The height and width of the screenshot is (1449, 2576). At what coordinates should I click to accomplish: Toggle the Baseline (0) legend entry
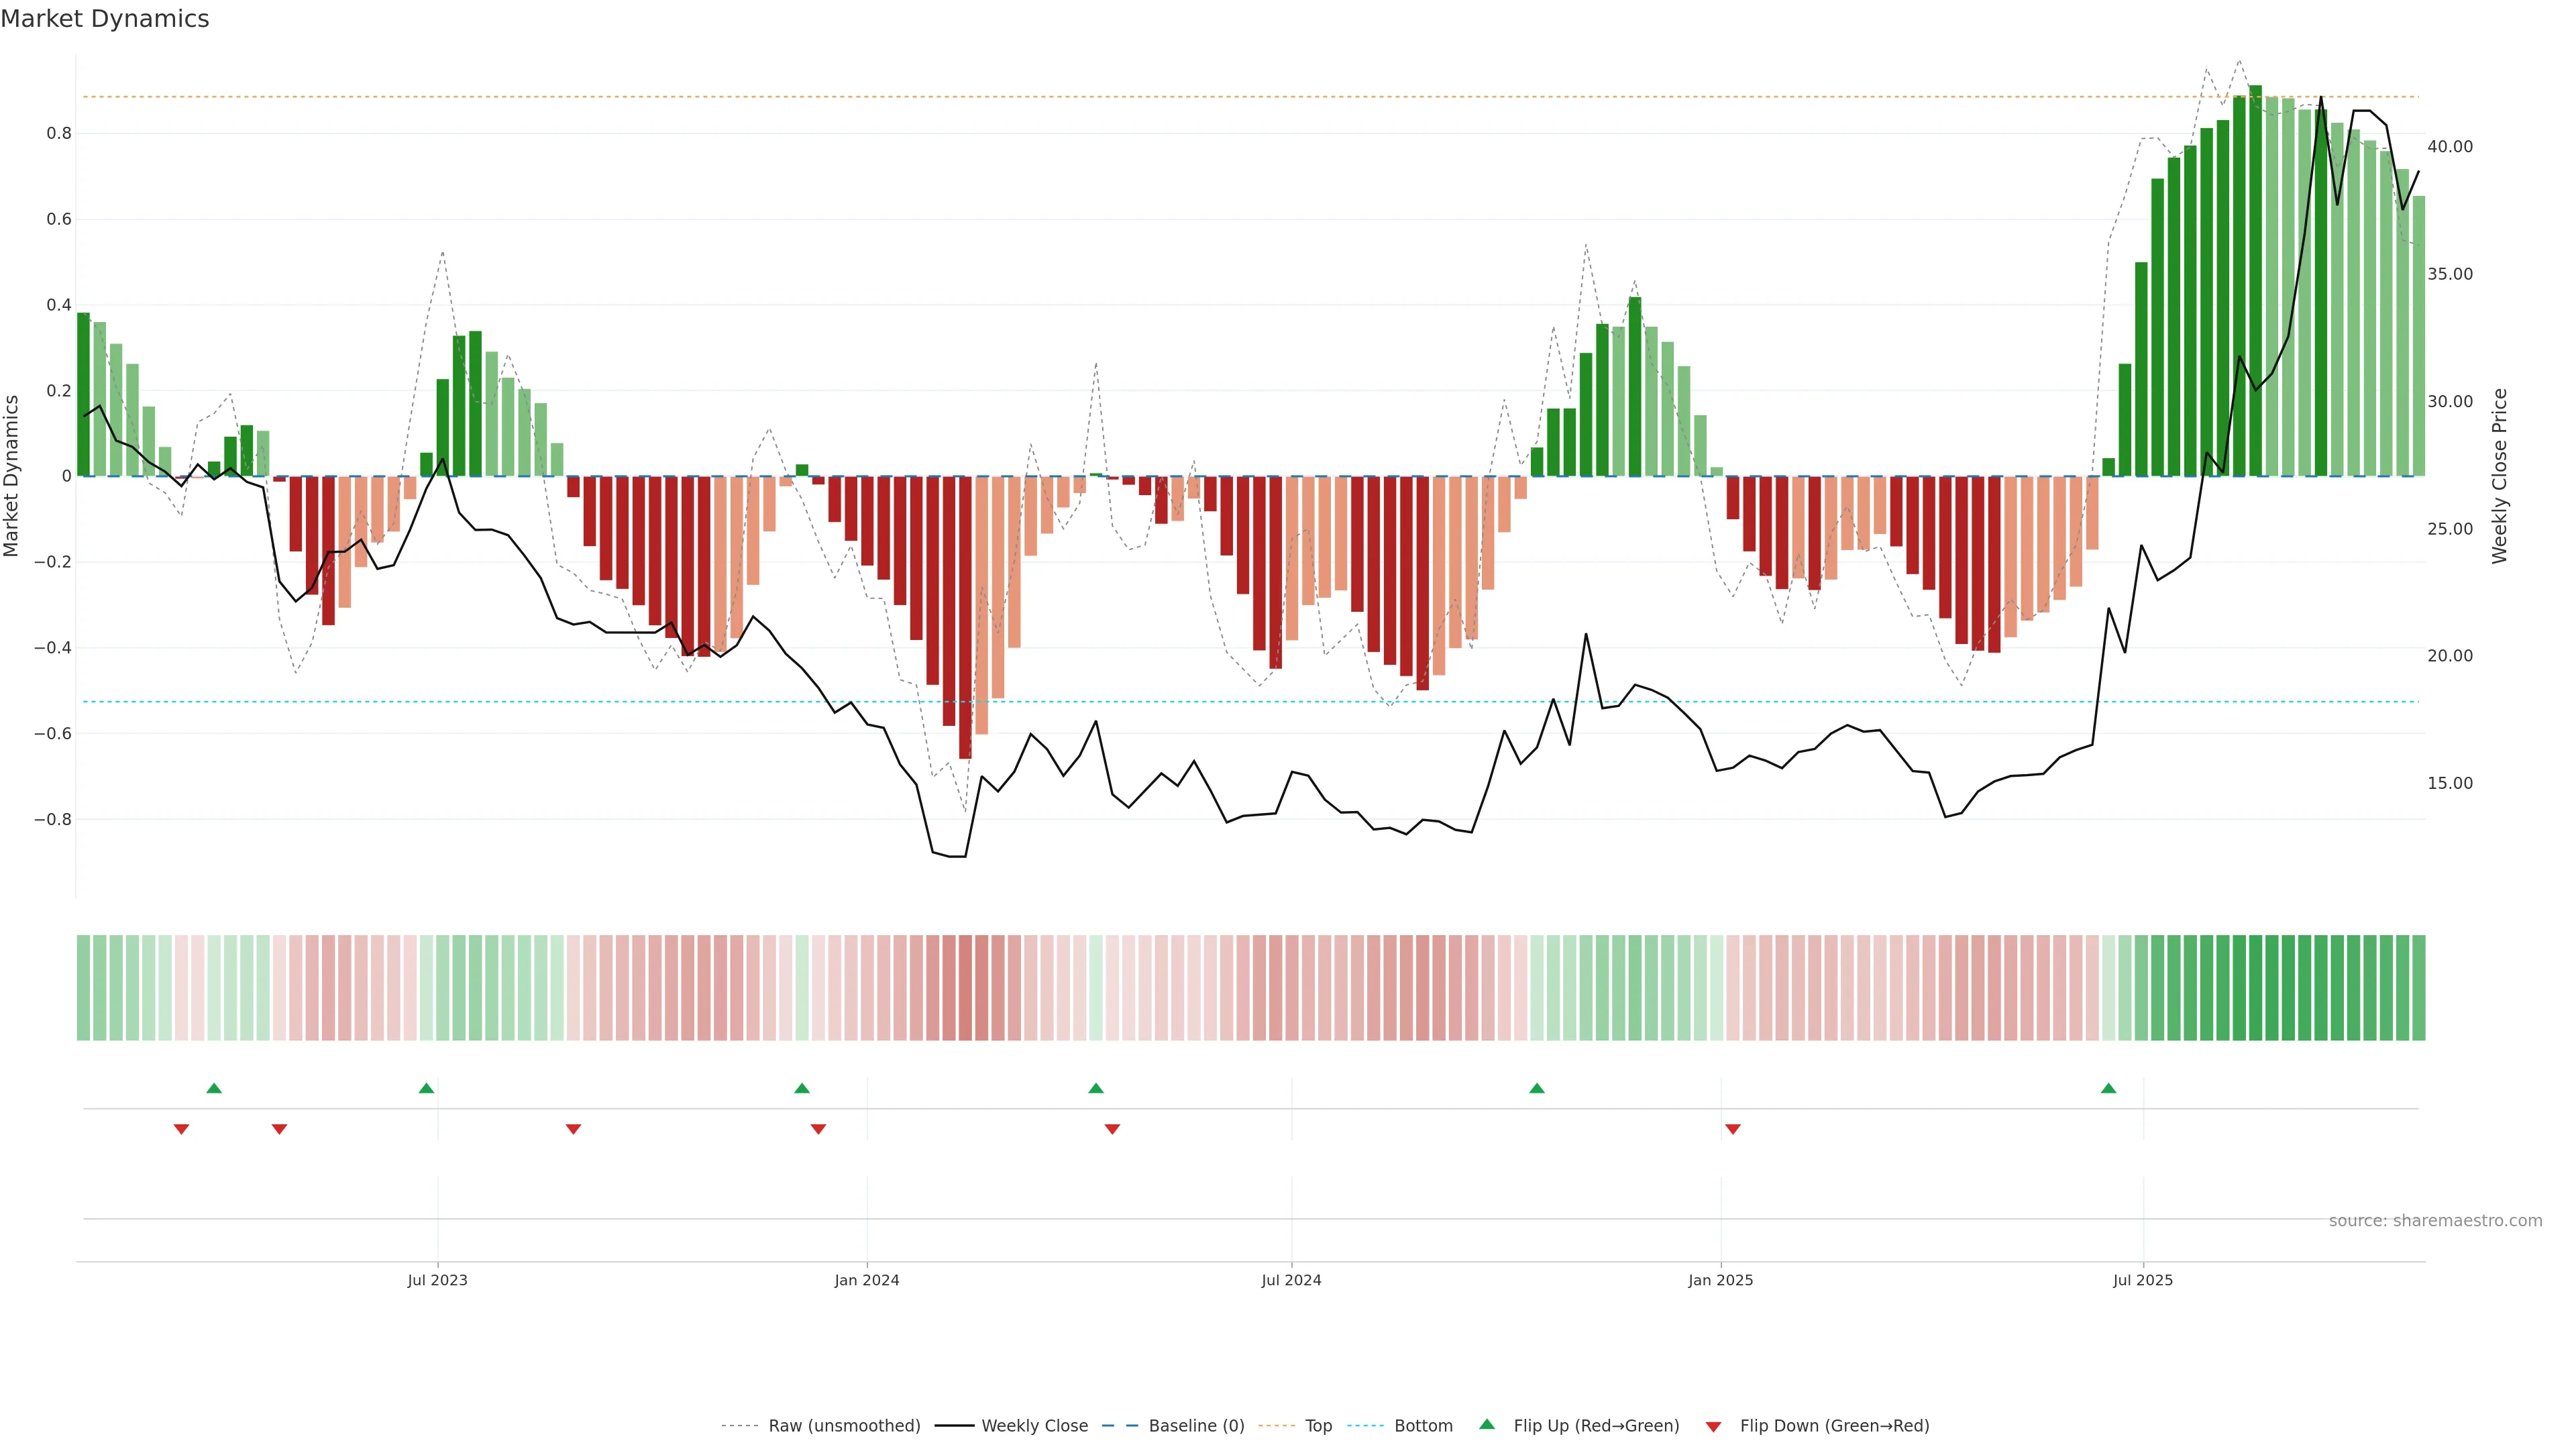point(1196,1426)
